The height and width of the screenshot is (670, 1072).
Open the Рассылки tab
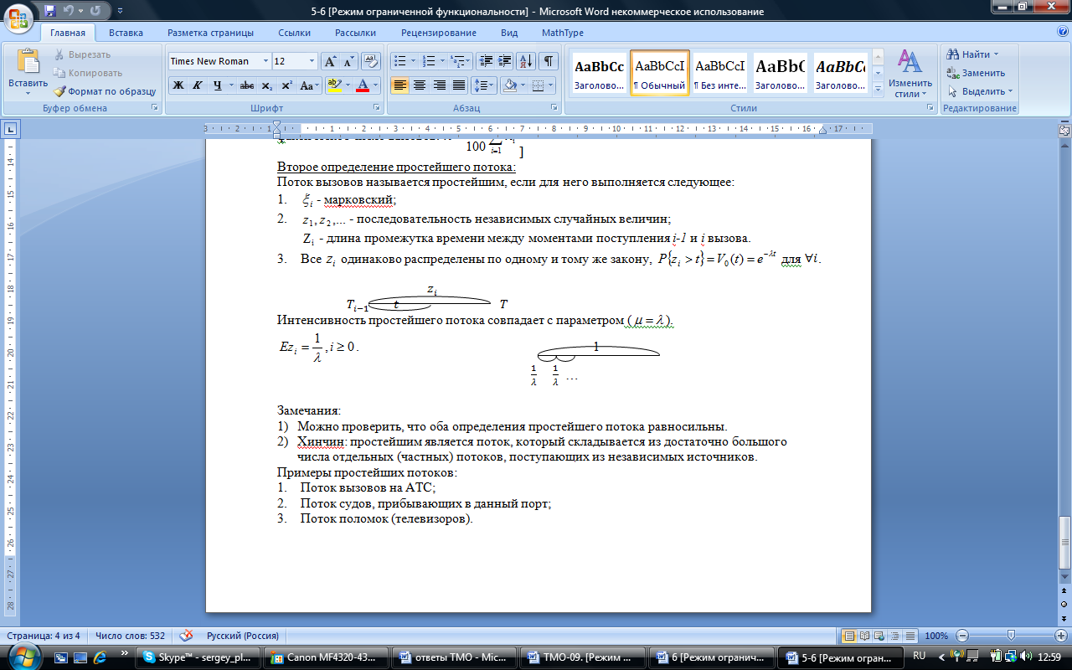(355, 33)
